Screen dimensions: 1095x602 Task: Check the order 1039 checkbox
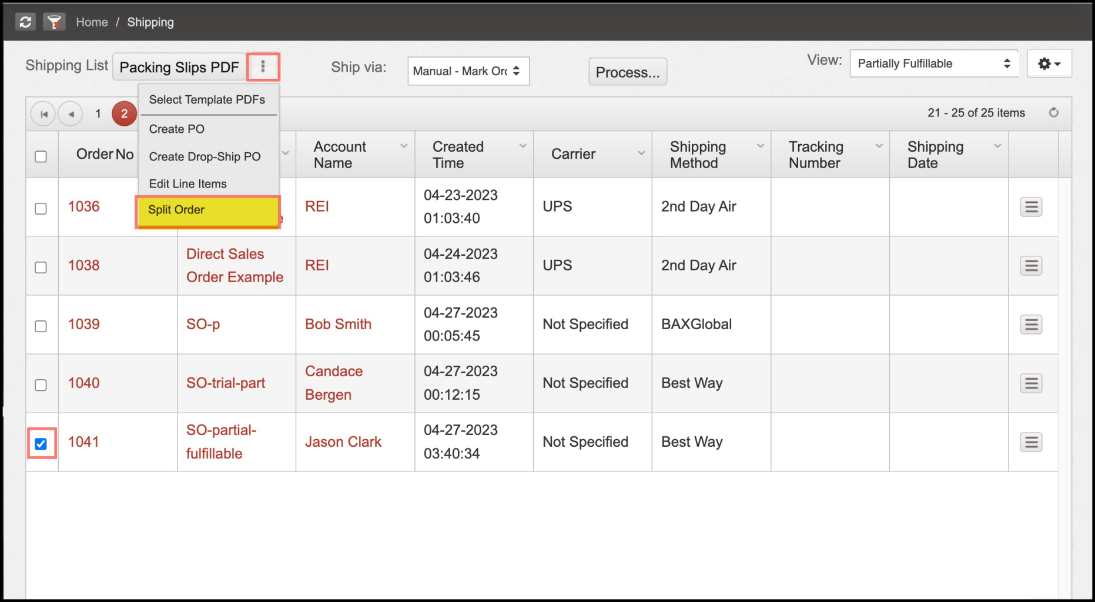pos(41,326)
